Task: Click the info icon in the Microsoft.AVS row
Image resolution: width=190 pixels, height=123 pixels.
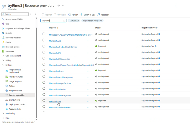Action: [x=159, y=52]
